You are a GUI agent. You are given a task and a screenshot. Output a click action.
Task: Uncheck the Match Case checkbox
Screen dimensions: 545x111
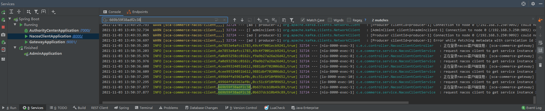pos(303,20)
